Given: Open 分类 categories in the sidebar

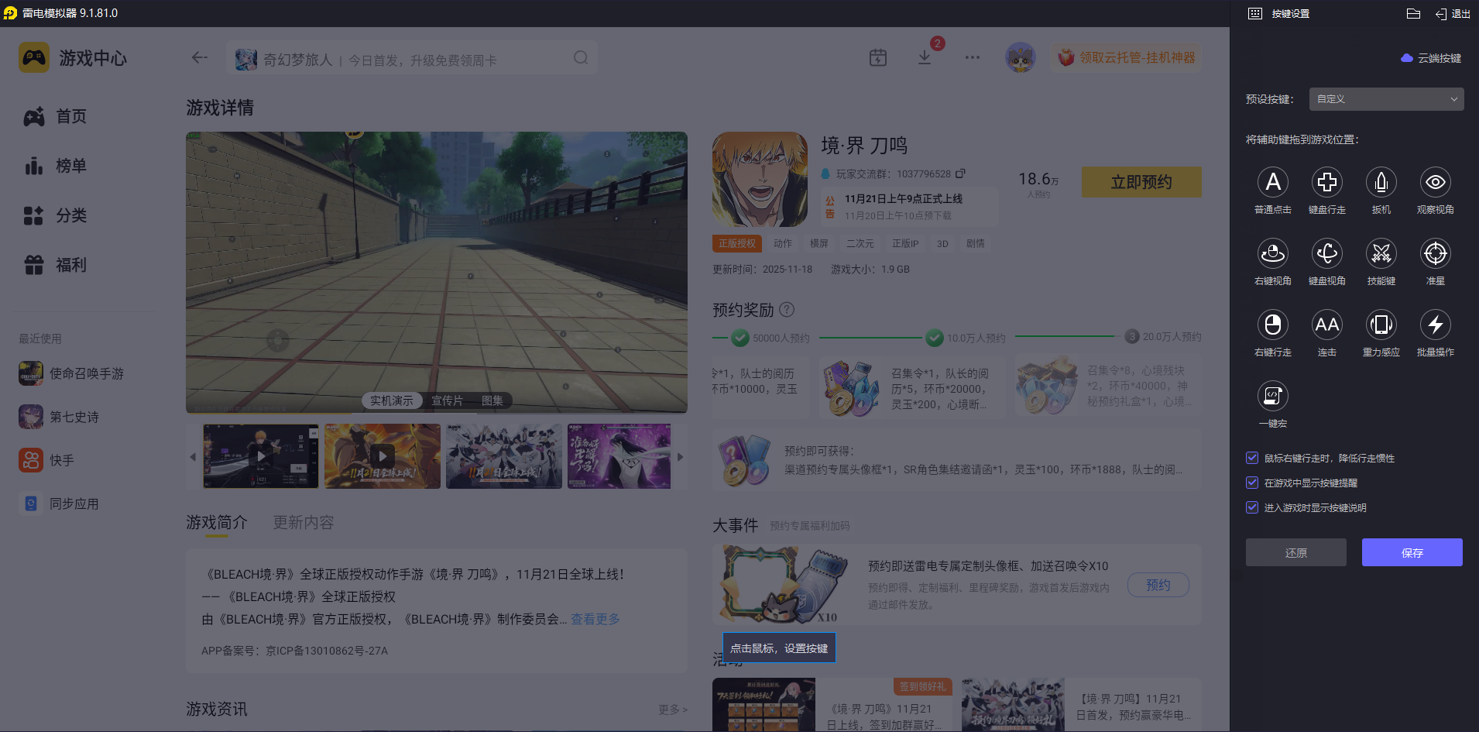Looking at the screenshot, I should 55,215.
